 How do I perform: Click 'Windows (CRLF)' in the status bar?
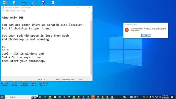pyautogui.click(x=68, y=79)
